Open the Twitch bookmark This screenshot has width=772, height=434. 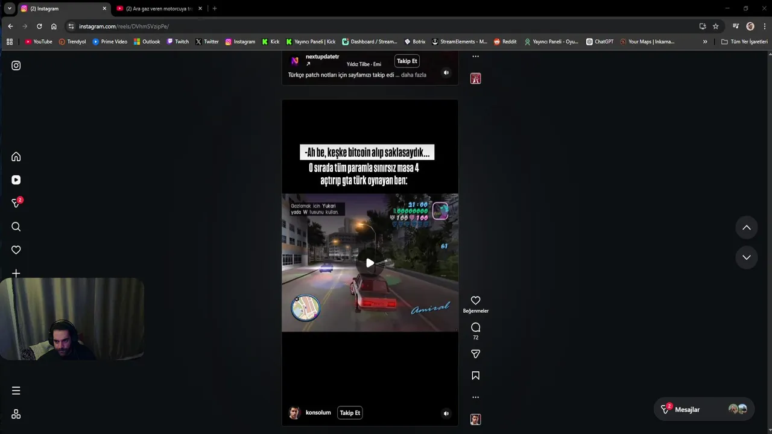tap(178, 42)
